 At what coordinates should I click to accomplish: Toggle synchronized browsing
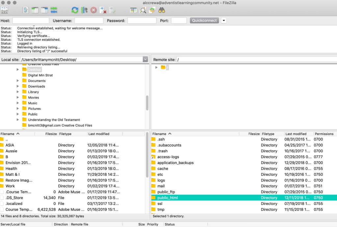[x=152, y=10]
